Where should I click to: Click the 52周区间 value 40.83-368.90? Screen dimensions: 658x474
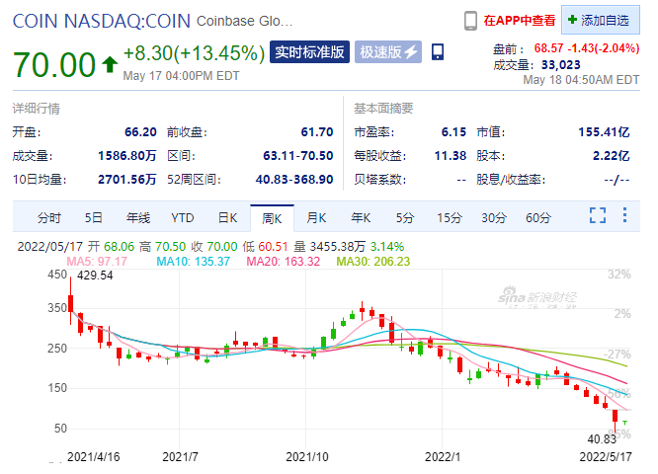294,180
